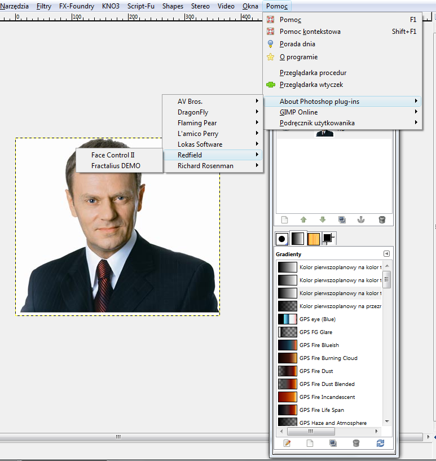The image size is (436, 461).
Task: Create a new layer in Layers panel
Action: [285, 219]
